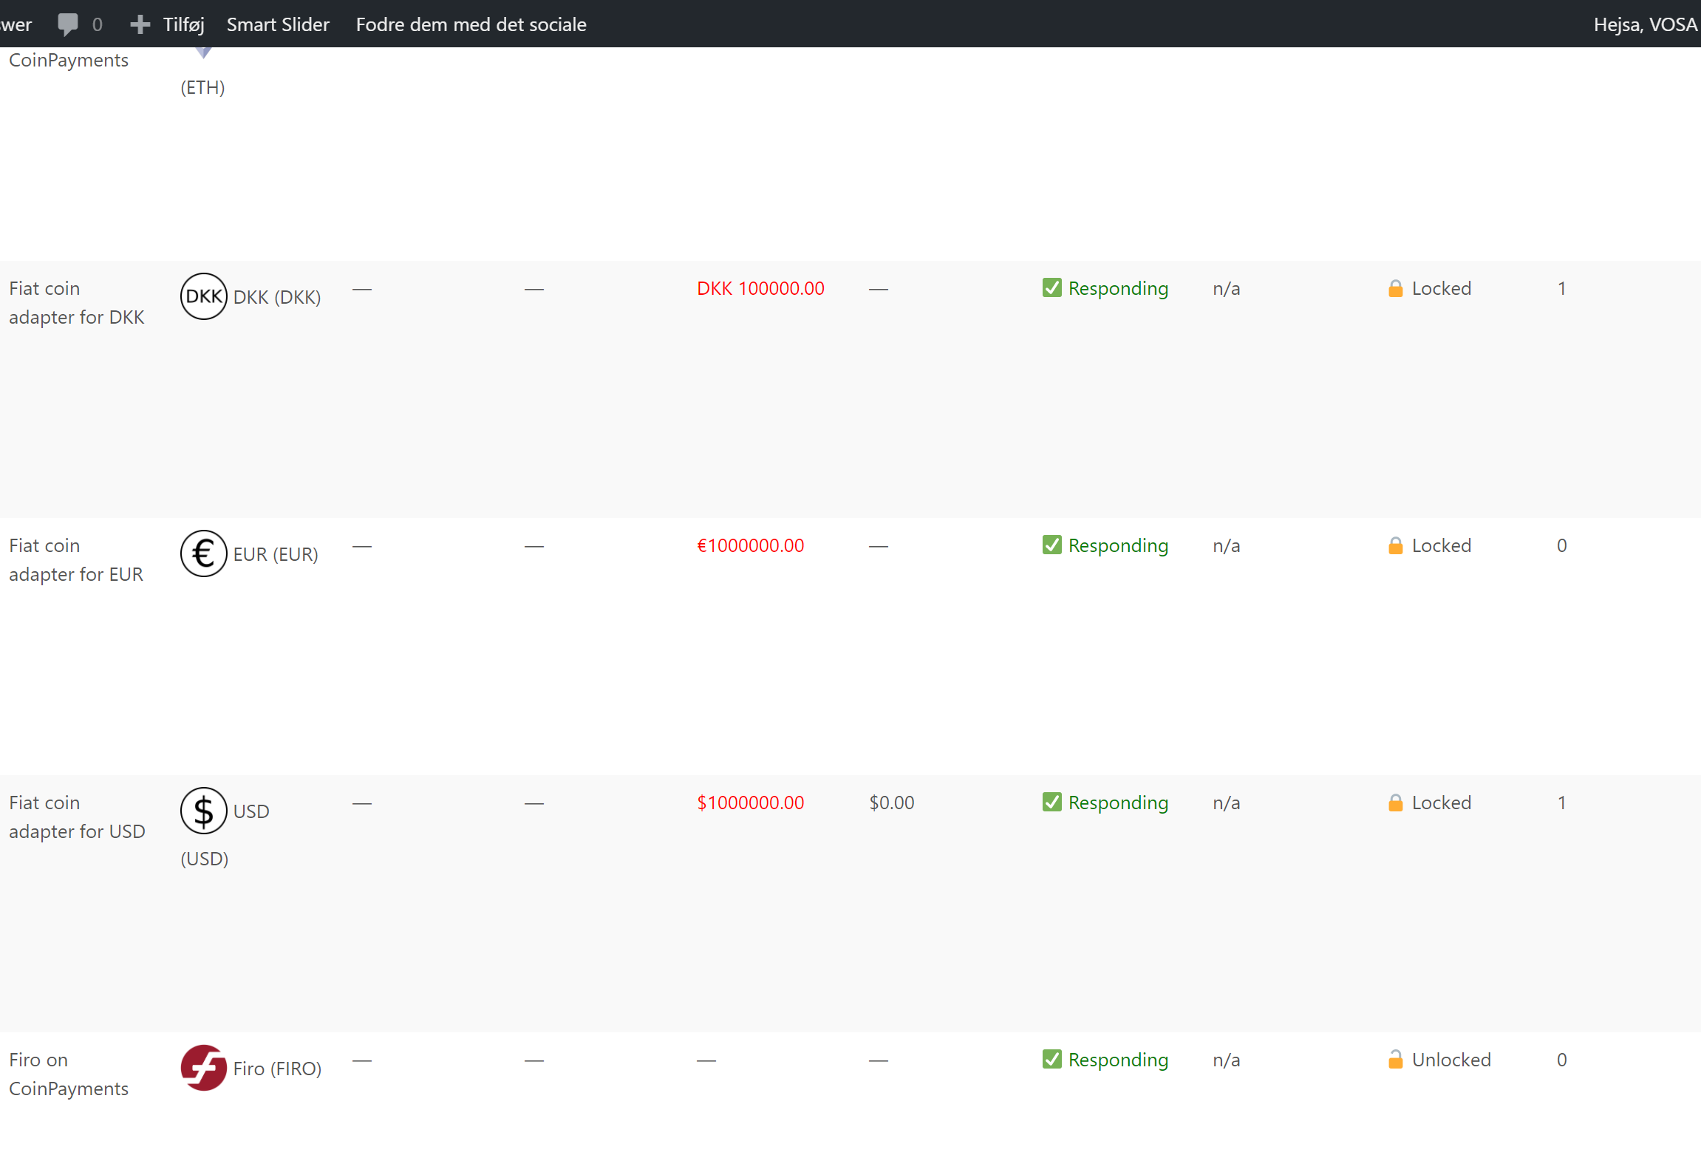Click the n/a cell in EUR row

[1227, 545]
